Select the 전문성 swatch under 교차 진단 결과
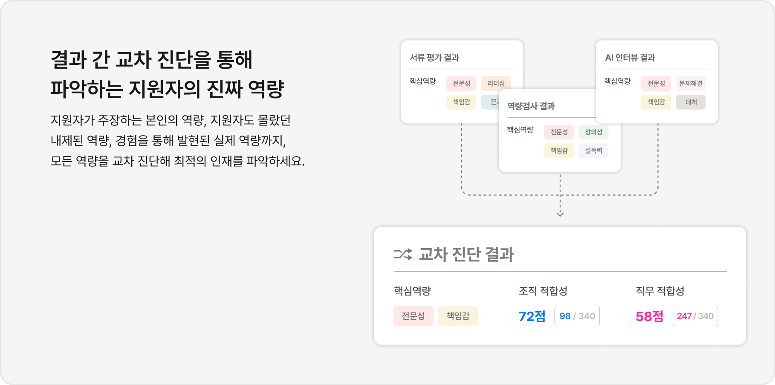 pyautogui.click(x=413, y=316)
